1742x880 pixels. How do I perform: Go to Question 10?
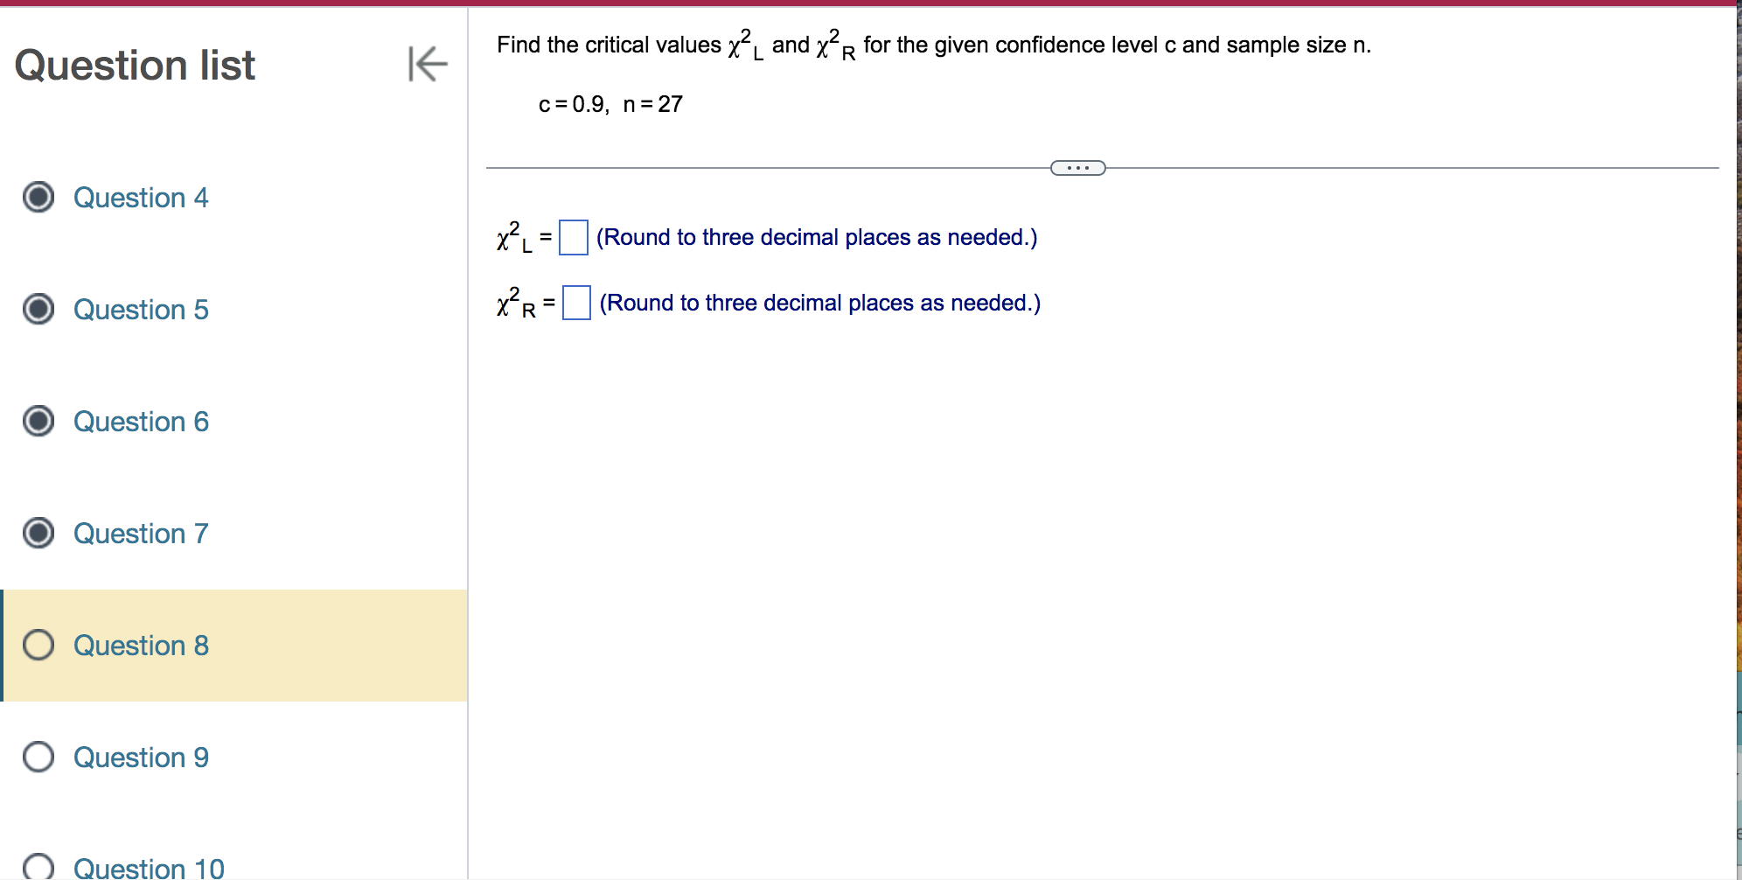(147, 866)
